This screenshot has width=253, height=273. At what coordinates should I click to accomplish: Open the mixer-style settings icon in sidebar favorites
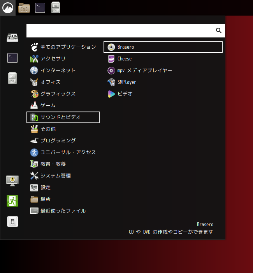[12, 38]
